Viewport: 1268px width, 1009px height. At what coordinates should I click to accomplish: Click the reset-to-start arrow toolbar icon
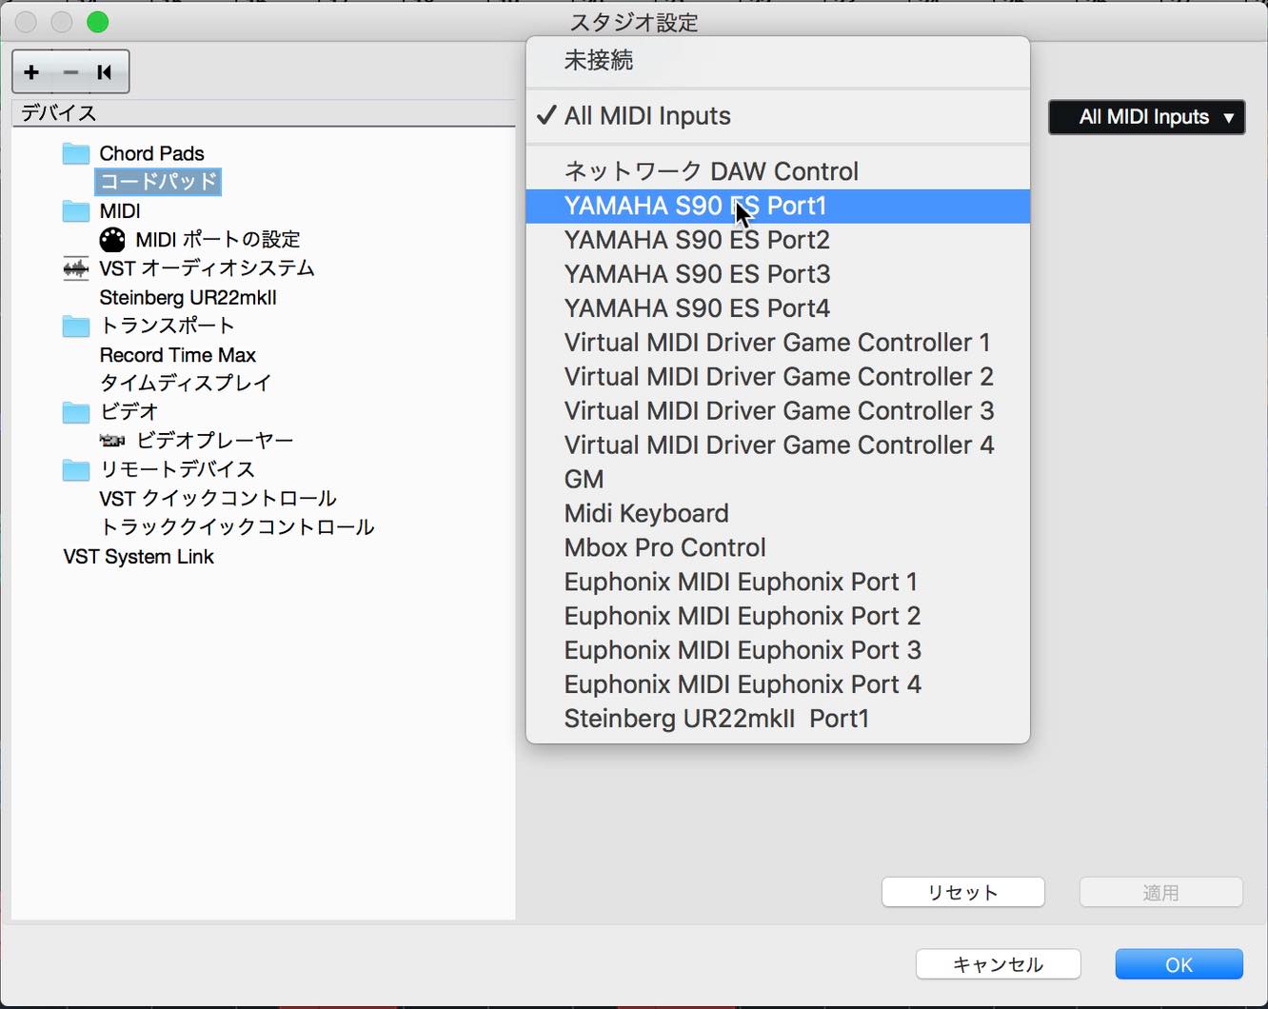pyautogui.click(x=105, y=72)
